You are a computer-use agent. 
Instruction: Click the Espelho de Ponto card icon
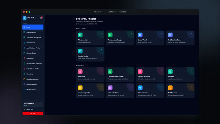click(140, 72)
